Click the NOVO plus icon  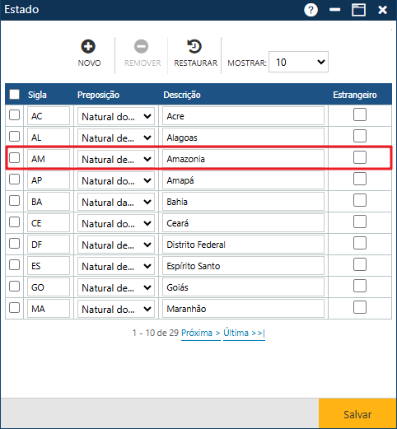(x=88, y=46)
